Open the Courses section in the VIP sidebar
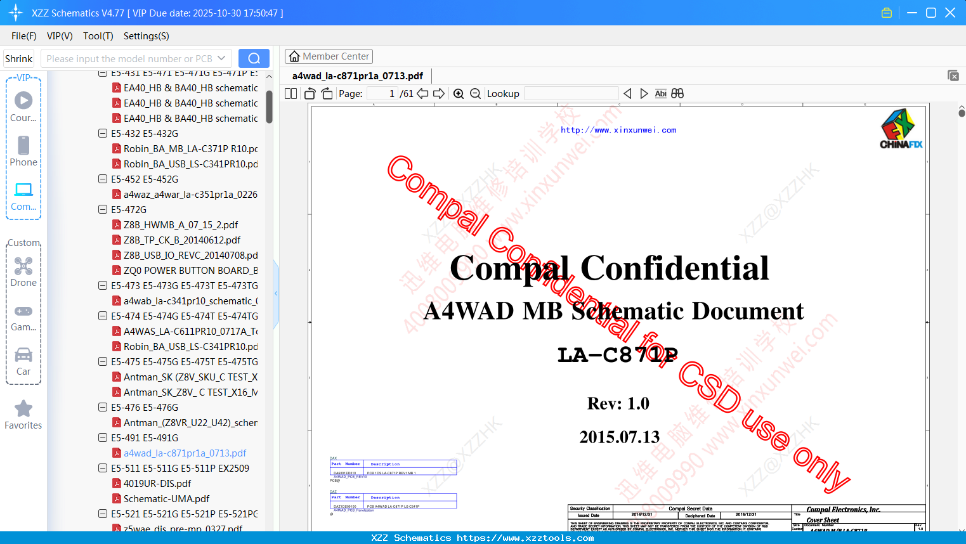 click(23, 107)
